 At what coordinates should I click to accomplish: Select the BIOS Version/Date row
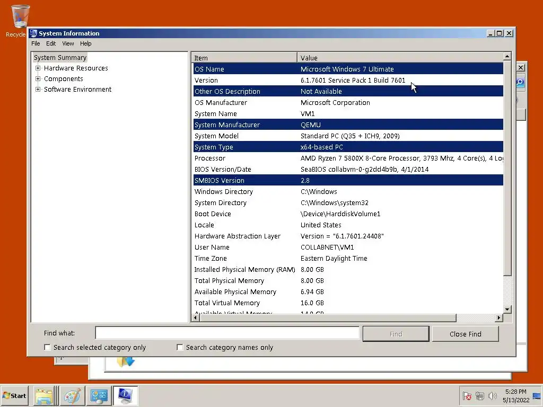pos(348,169)
